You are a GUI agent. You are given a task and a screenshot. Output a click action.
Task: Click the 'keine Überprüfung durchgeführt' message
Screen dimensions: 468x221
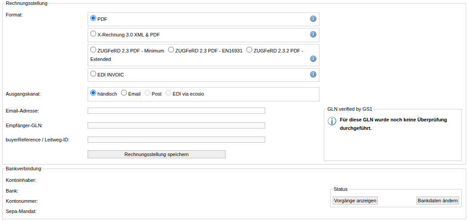(393, 124)
